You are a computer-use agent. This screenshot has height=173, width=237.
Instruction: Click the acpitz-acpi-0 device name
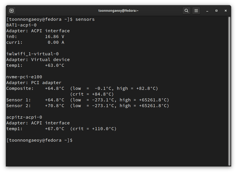[24, 117]
